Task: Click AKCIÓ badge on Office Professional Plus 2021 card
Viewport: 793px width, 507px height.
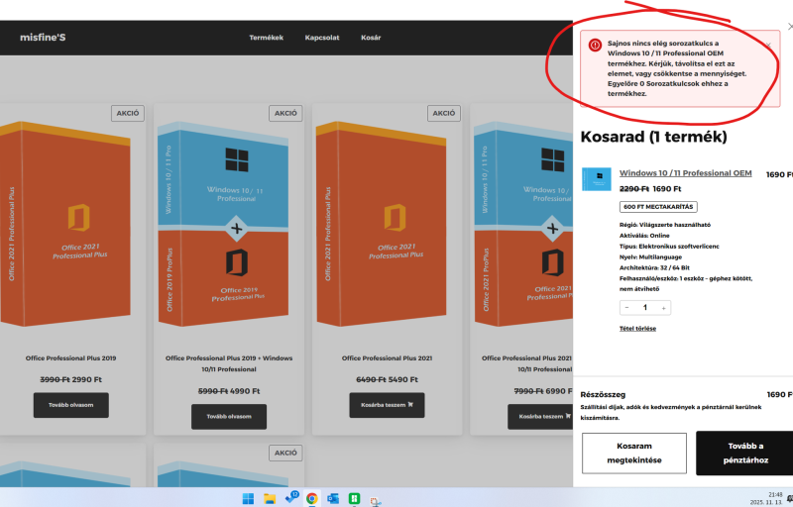Action: point(443,113)
